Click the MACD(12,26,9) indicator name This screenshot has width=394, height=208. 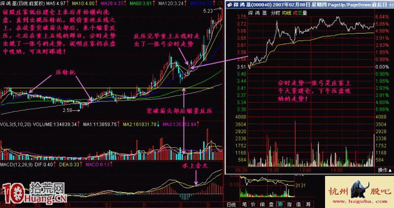click(x=16, y=165)
